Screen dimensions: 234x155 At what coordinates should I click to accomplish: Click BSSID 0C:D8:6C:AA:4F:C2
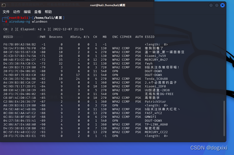pyautogui.click(x=19, y=113)
